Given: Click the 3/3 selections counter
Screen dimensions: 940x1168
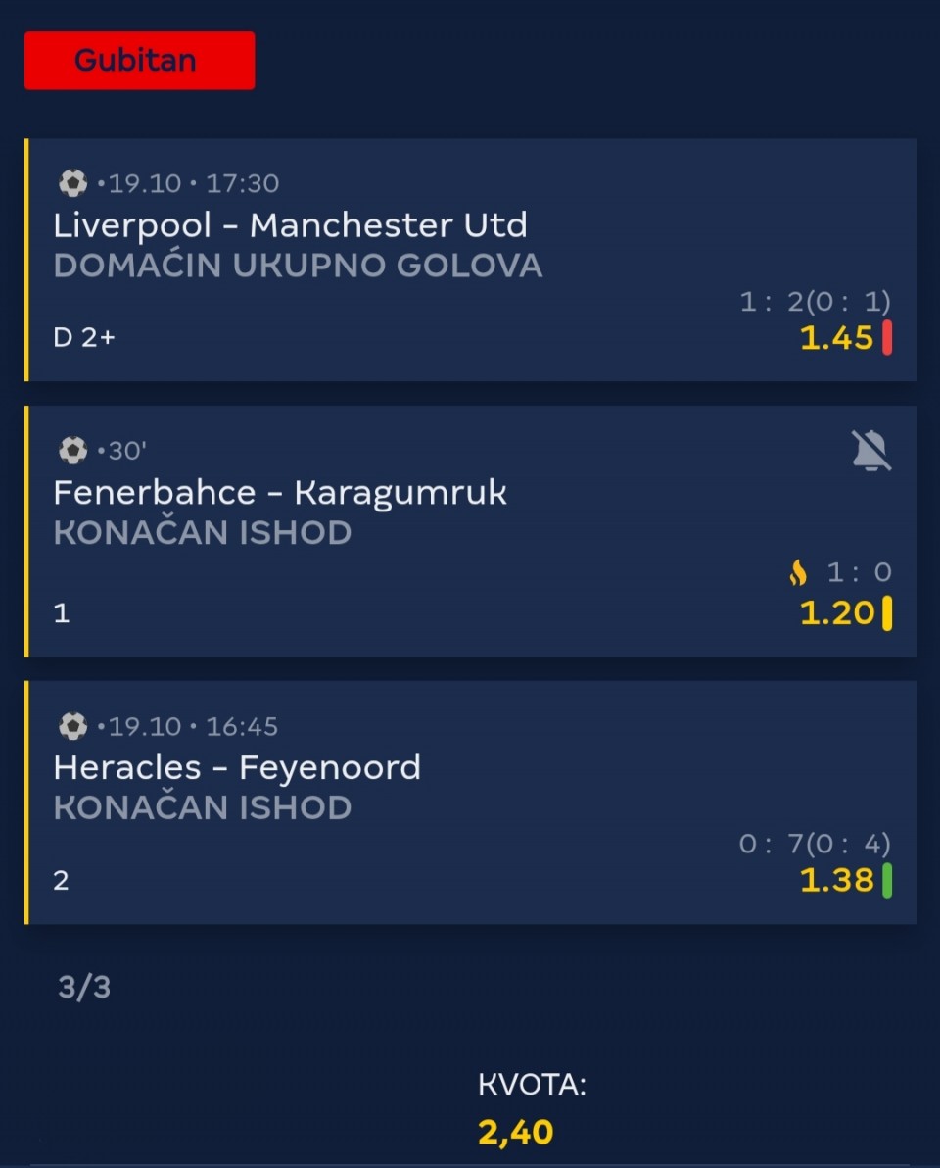Looking at the screenshot, I should [x=84, y=987].
